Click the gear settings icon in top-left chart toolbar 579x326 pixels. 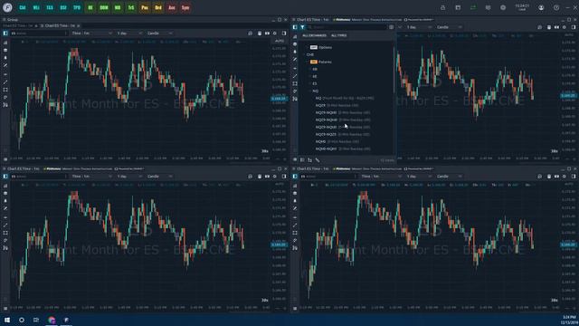pyautogui.click(x=275, y=34)
